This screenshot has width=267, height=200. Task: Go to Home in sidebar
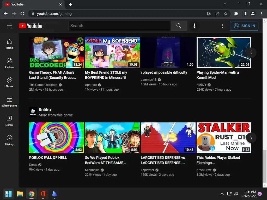9,44
